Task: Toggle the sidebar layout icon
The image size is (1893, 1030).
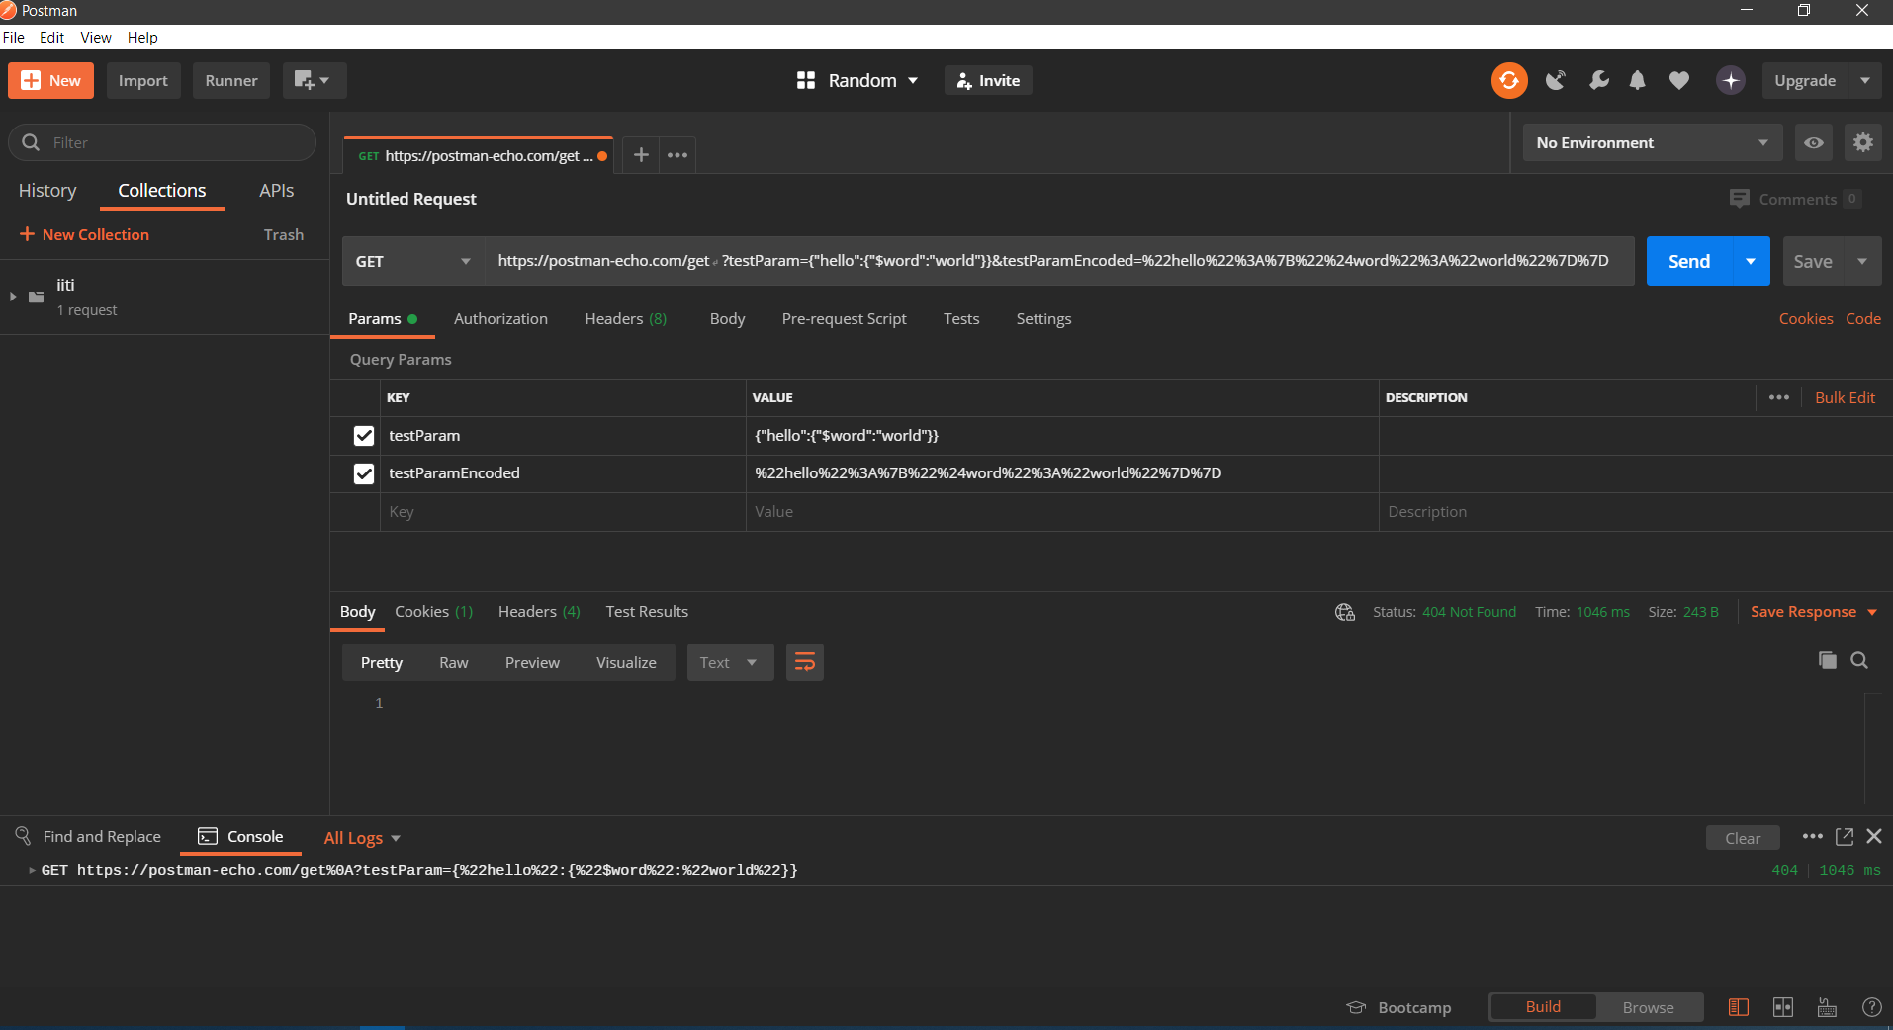Action: (x=1738, y=1007)
